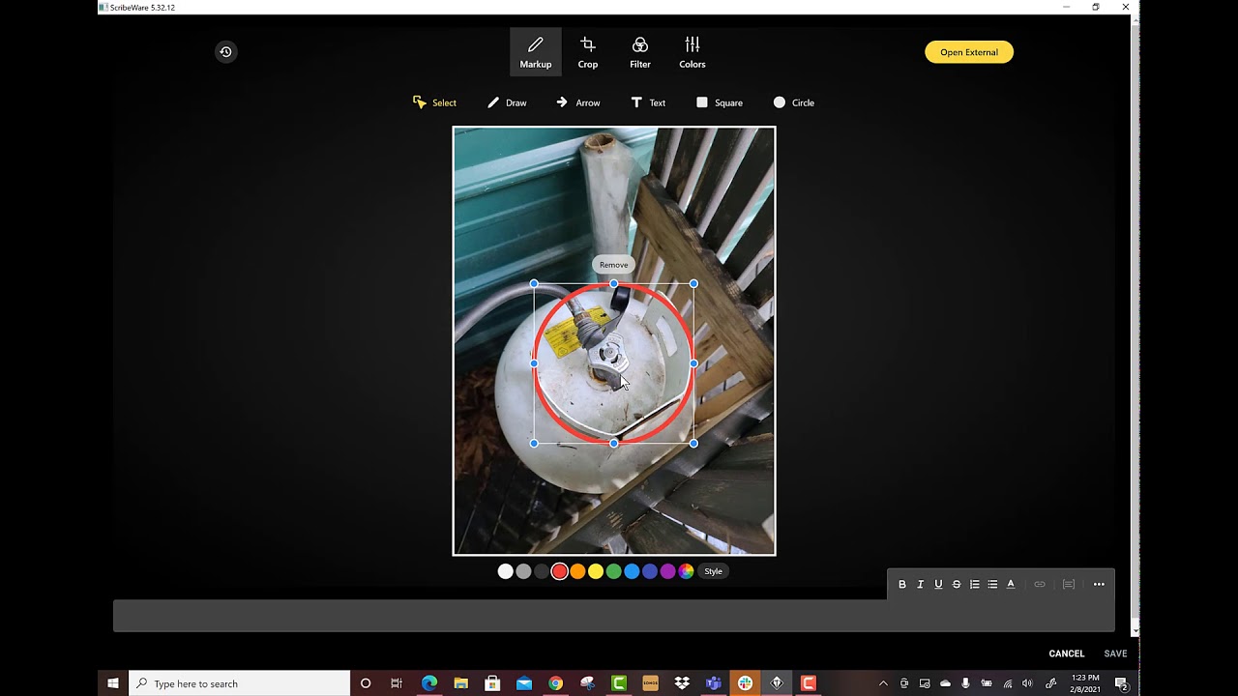Open the Windows Start menu
This screenshot has width=1238, height=696.
pos(112,683)
